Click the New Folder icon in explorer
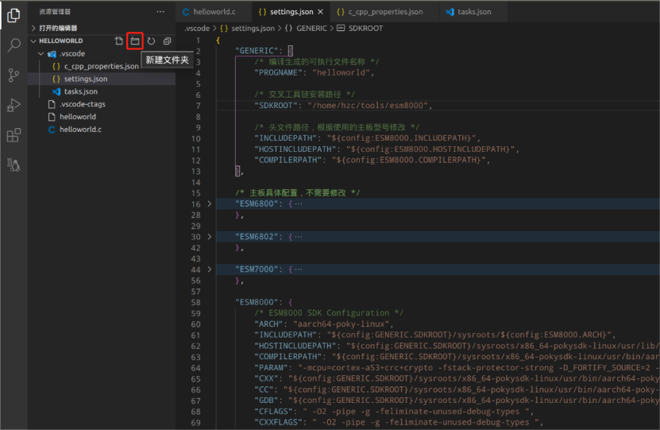The width and height of the screenshot is (660, 430). click(x=135, y=41)
